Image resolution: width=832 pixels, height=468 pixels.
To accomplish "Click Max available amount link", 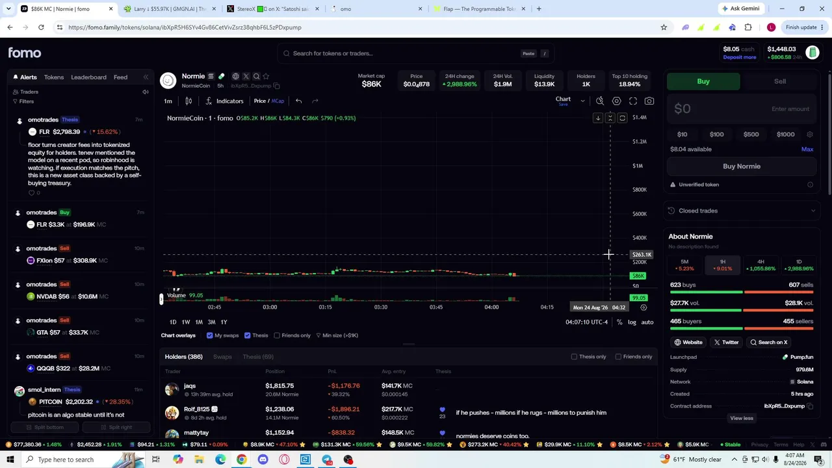I will tap(807, 149).
